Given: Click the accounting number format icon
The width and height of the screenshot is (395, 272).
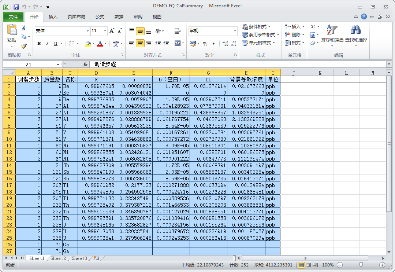Looking at the screenshot, I should 193,44.
